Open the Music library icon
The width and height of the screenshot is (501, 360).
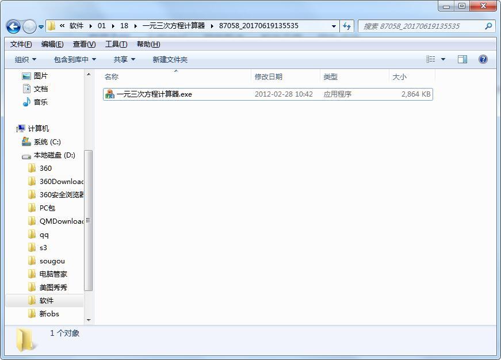click(x=26, y=102)
